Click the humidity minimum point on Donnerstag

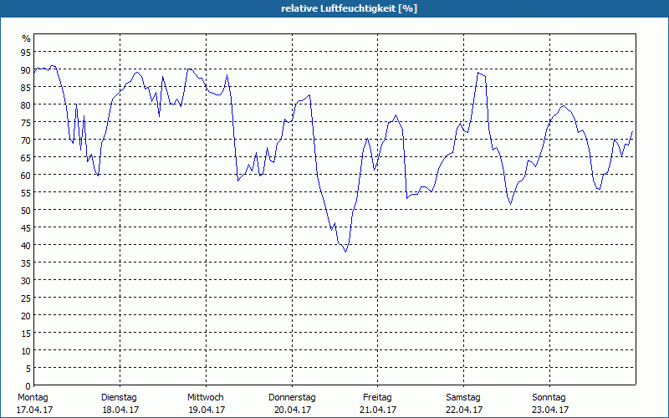pos(345,252)
